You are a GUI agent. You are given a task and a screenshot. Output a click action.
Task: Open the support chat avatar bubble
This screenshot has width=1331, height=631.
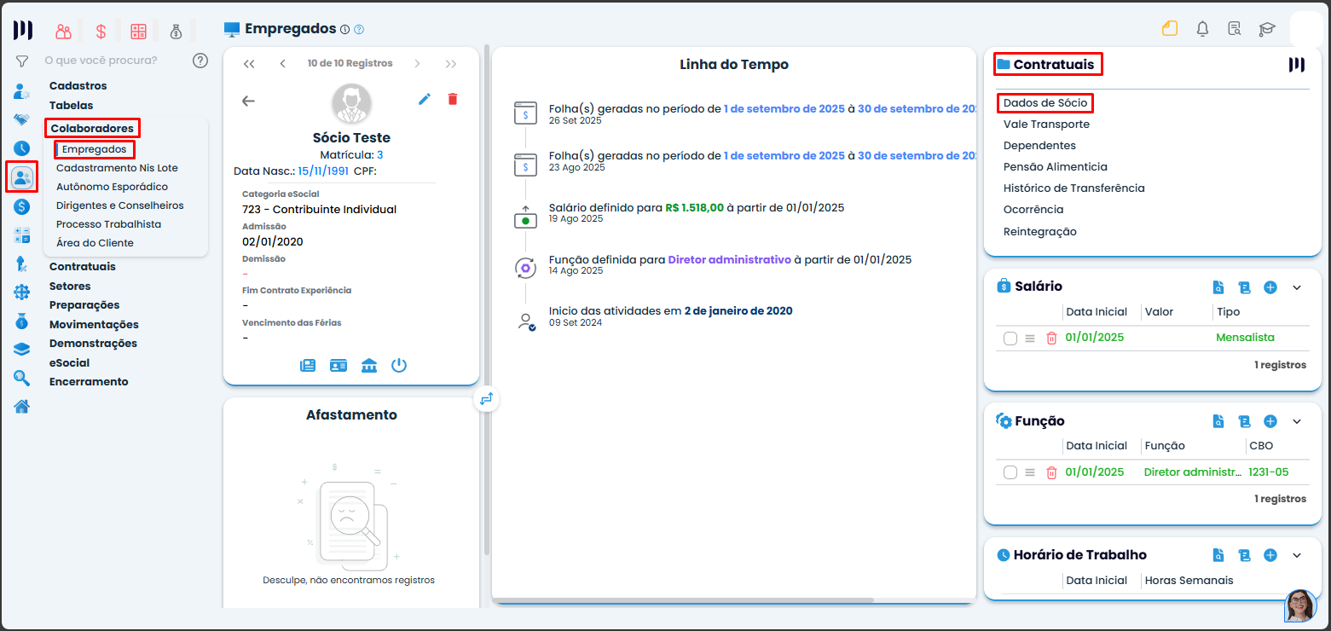1301,606
